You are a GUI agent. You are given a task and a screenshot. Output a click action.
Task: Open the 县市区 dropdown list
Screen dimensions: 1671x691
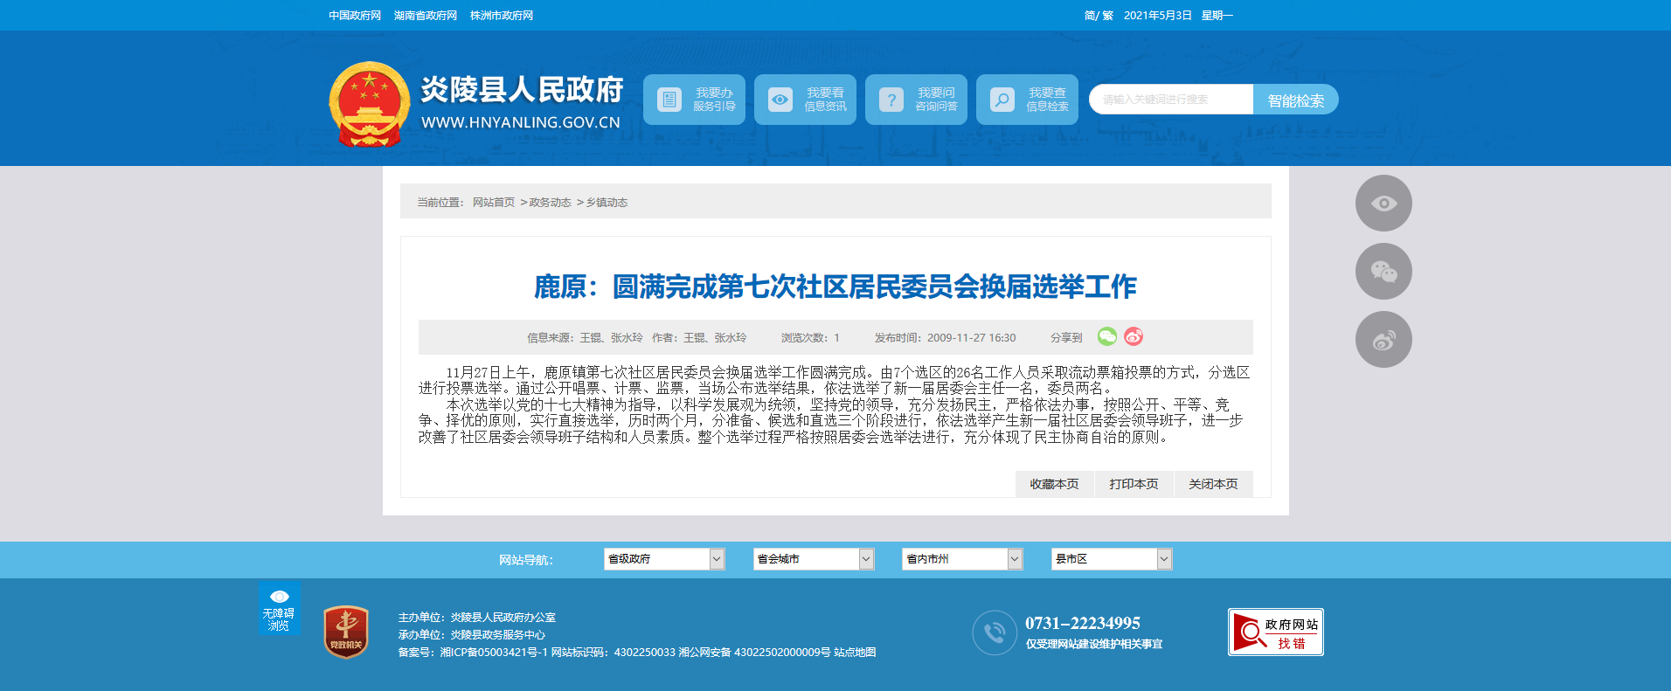pos(1111,559)
